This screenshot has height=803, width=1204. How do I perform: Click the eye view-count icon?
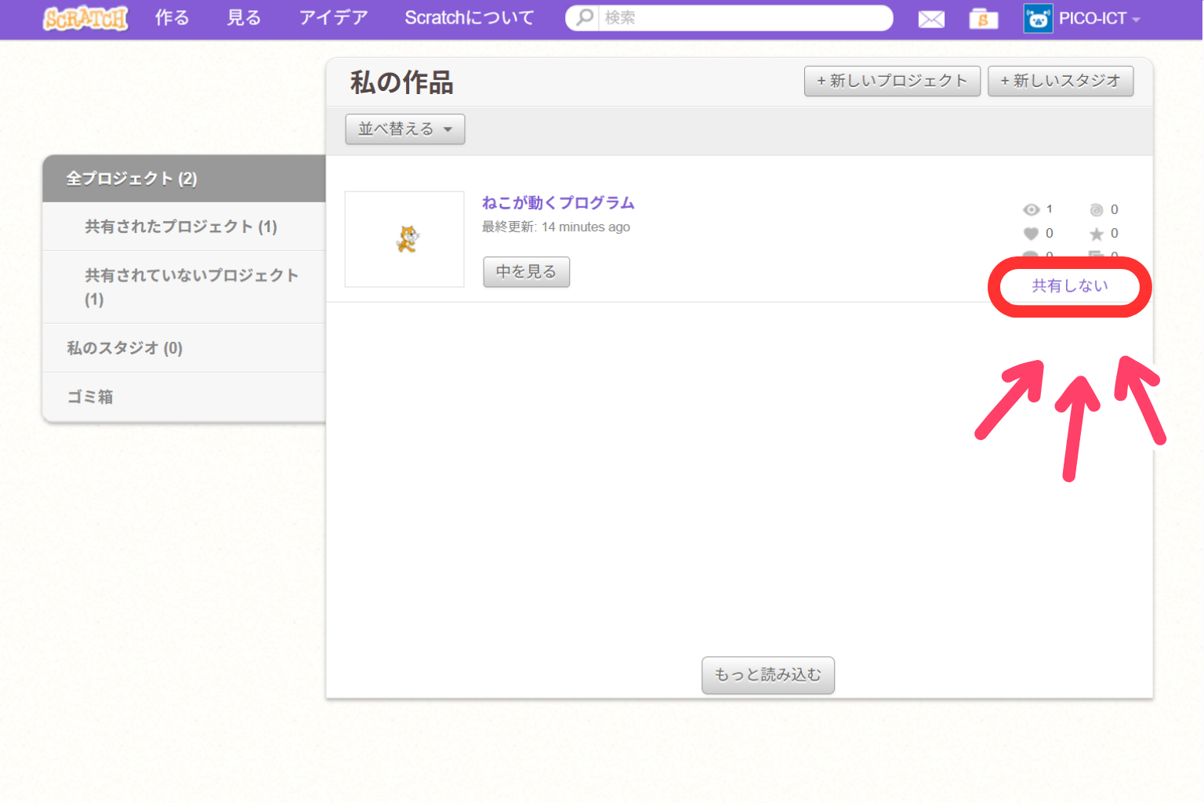point(1030,209)
